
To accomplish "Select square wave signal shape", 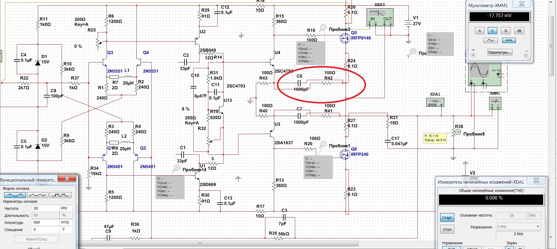I will coord(61,195).
